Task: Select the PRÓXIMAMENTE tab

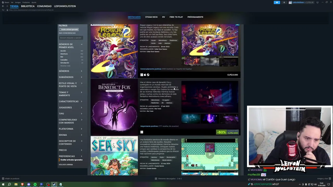Action: 195,17
